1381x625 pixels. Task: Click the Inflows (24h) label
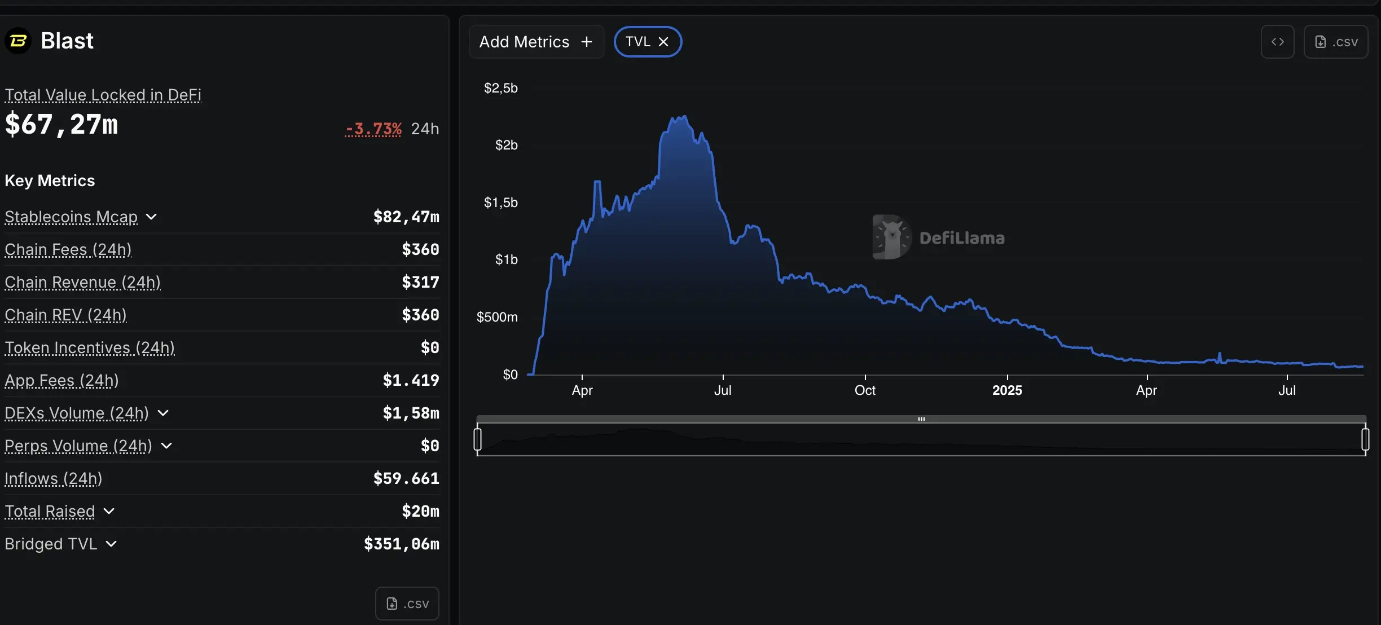[54, 478]
